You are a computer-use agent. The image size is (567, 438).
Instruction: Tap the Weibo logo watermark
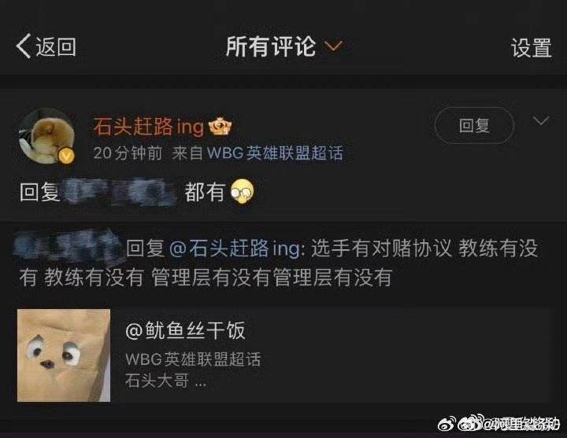point(447,423)
